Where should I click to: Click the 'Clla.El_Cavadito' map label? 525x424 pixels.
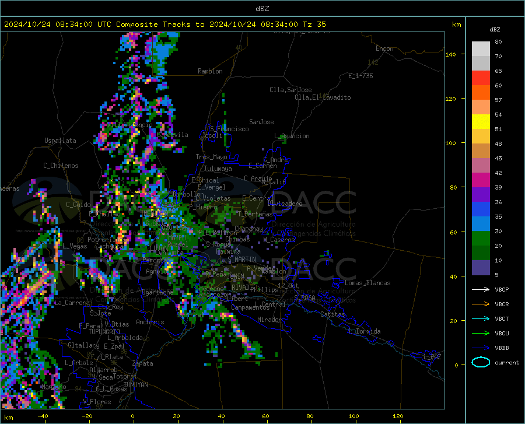(x=323, y=97)
